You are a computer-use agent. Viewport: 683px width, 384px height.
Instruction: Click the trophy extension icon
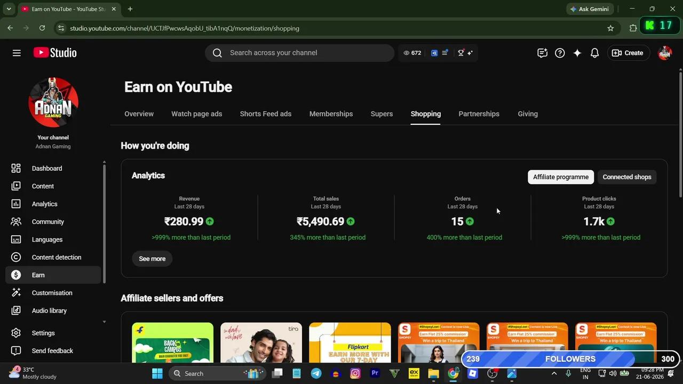(460, 53)
